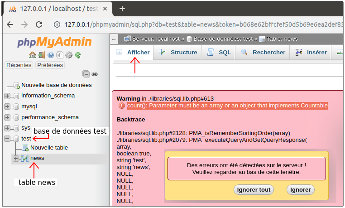Viewport: 345px width, 208px height.
Task: Reload navigation panel green refresh icon
Action: click(78, 55)
